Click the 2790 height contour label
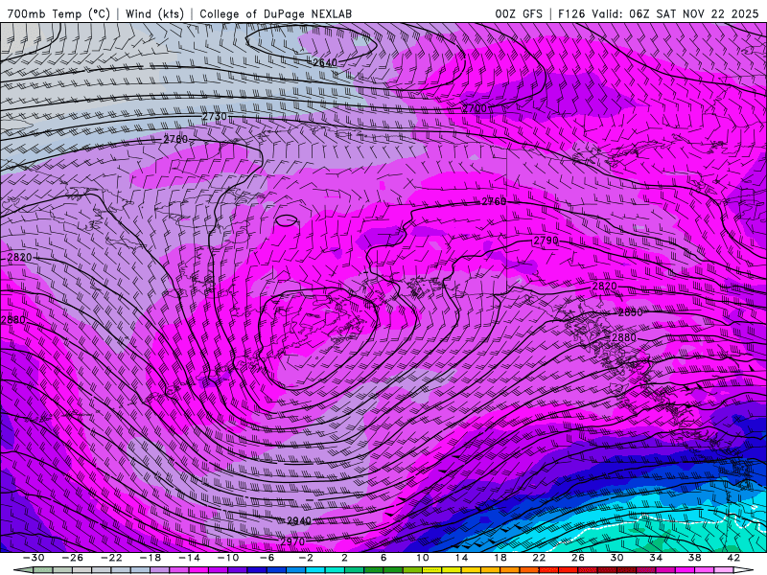This screenshot has width=767, height=575. pyautogui.click(x=546, y=241)
